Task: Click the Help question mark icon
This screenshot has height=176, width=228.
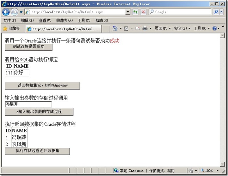Action: (215, 28)
